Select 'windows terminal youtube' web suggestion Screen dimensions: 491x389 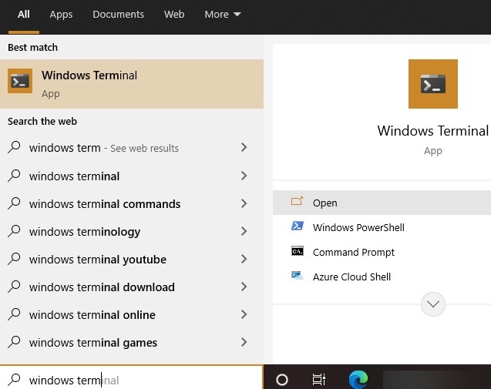[x=132, y=259]
